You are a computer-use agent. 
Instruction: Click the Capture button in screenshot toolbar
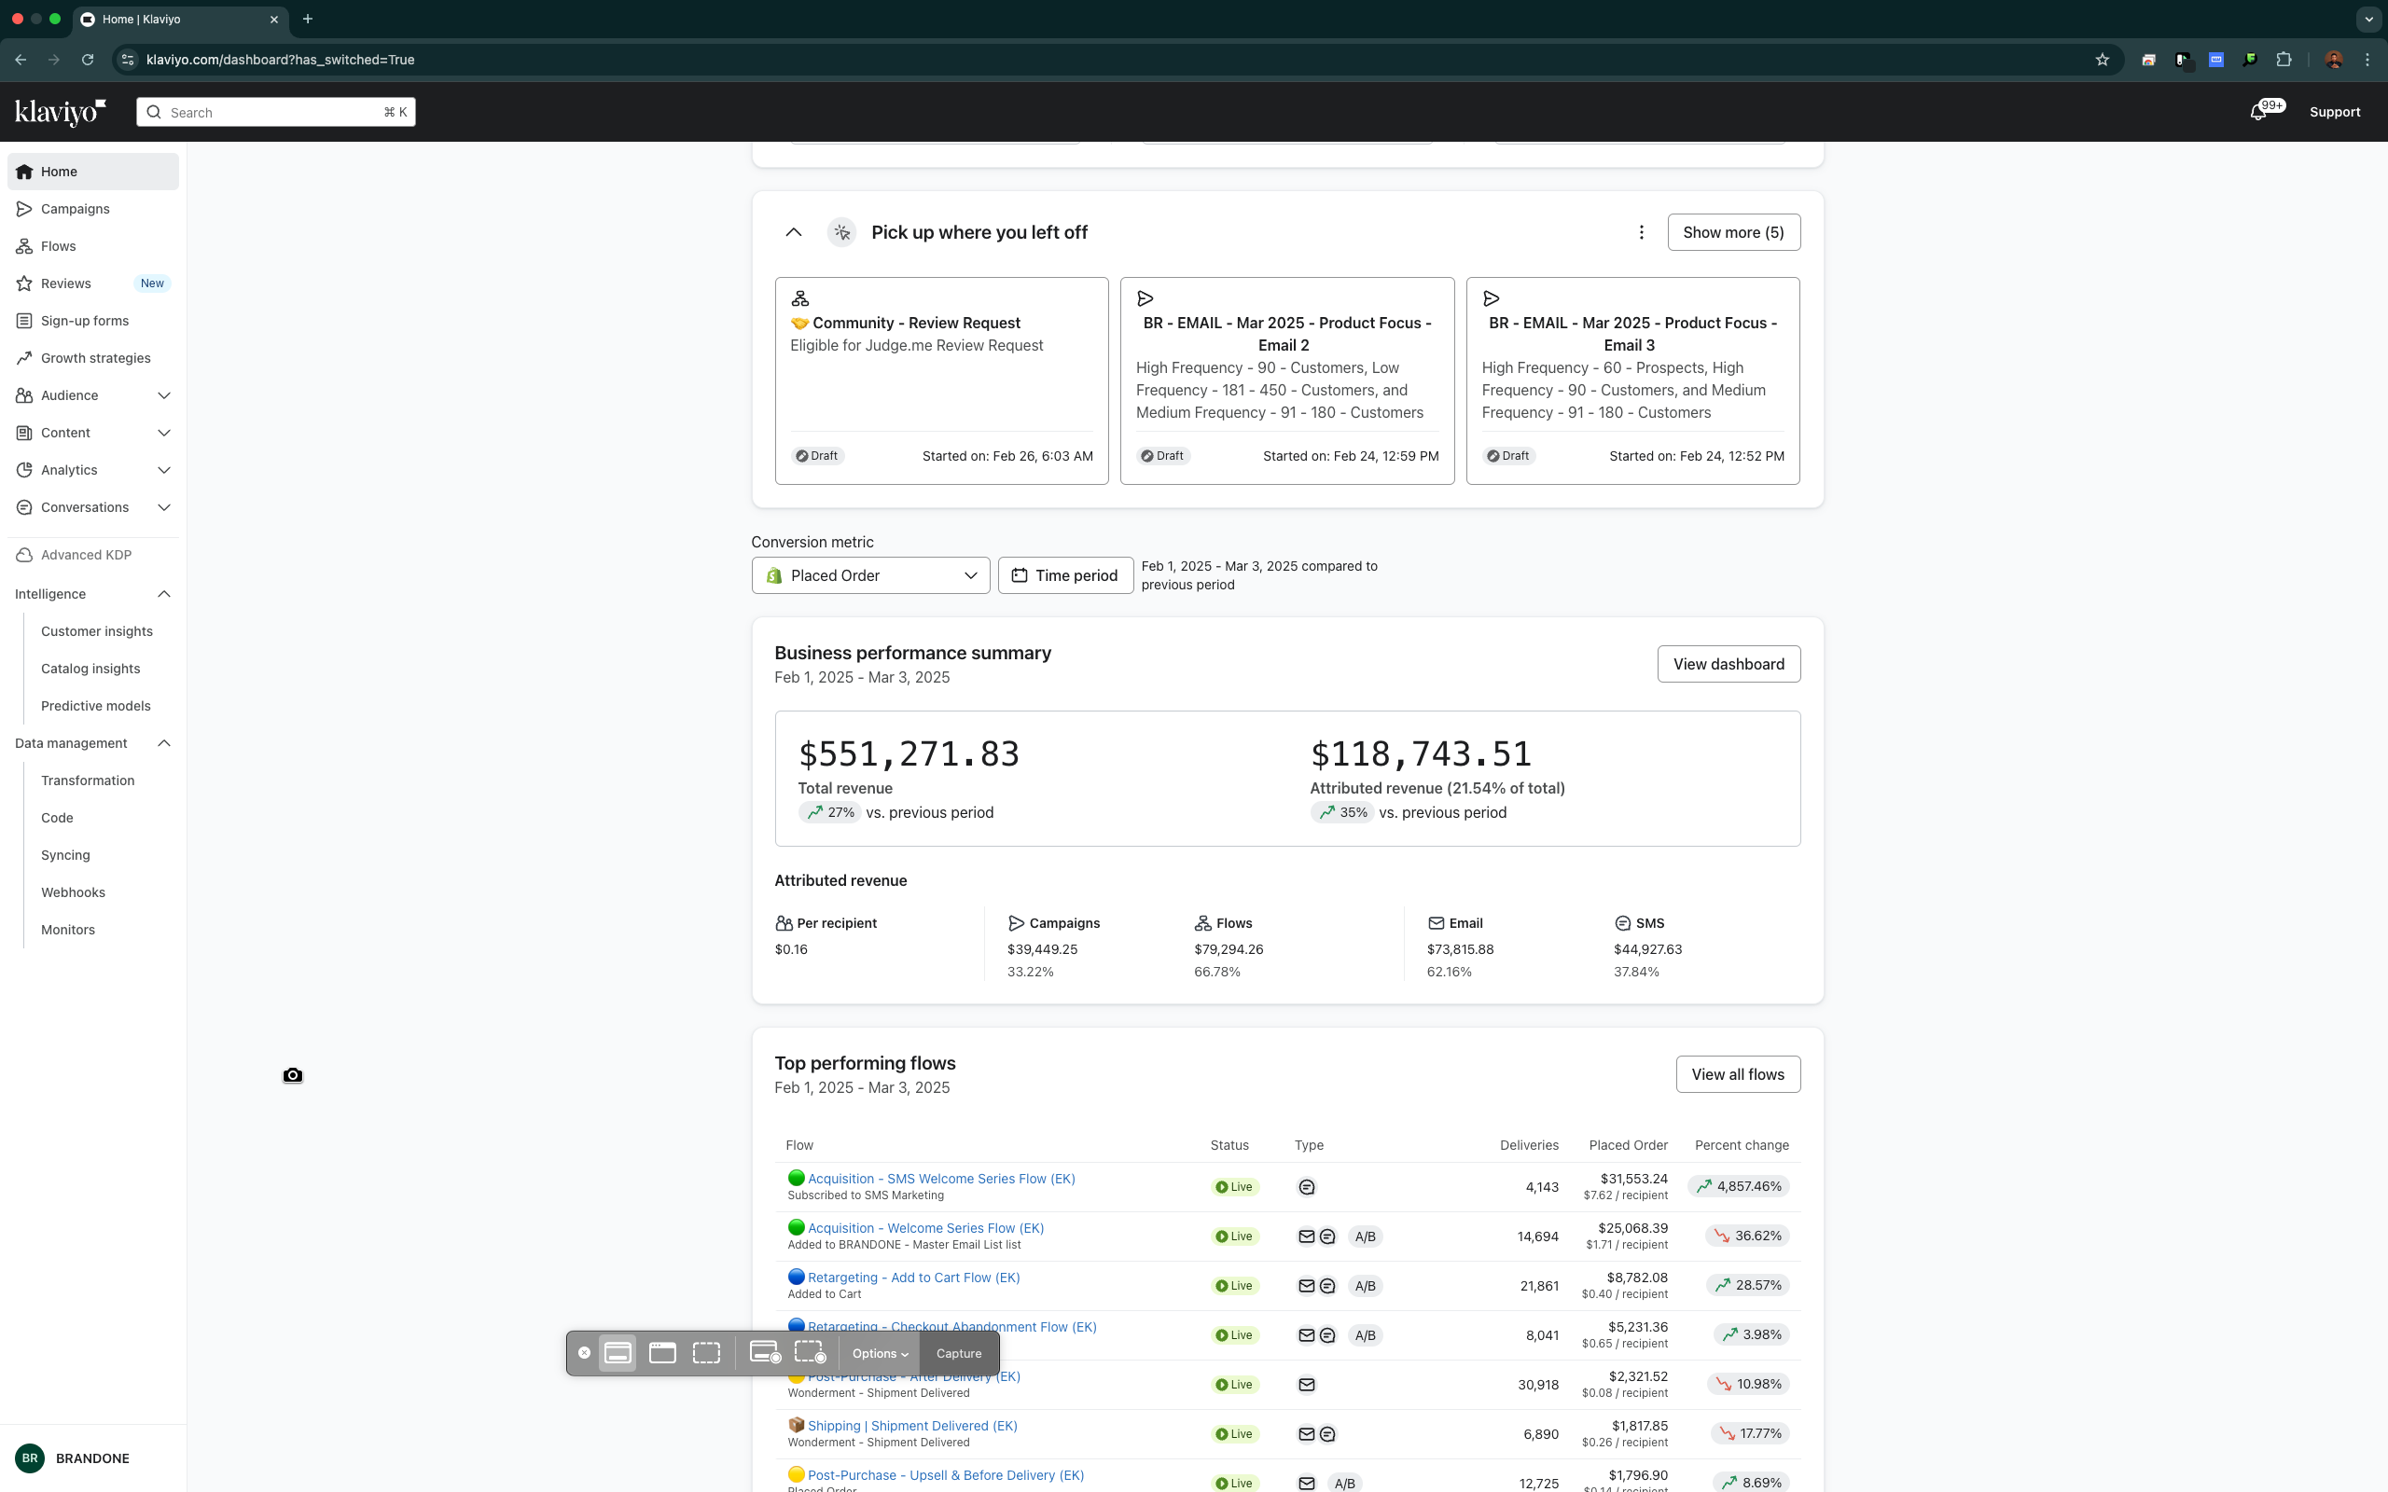[958, 1354]
